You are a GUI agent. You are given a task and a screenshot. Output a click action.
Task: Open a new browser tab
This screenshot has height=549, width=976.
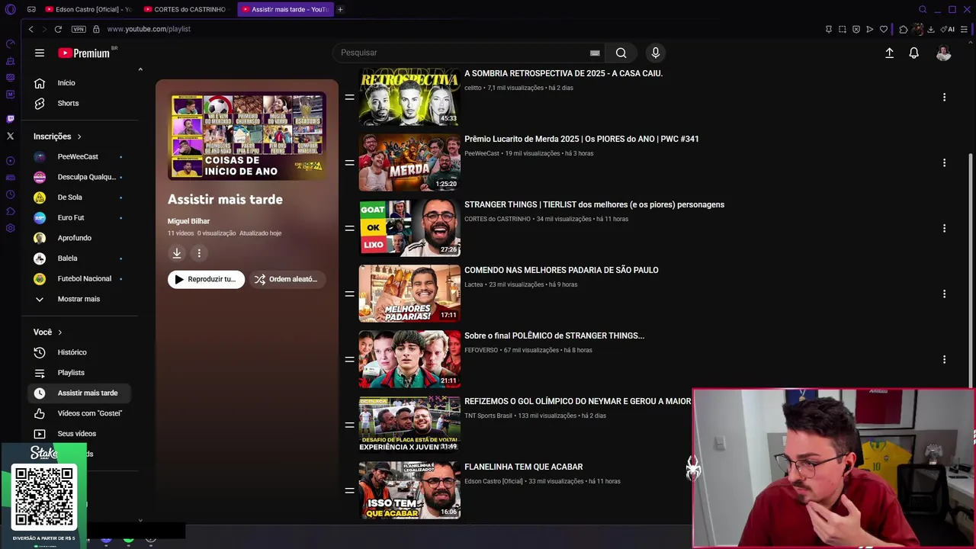click(x=340, y=9)
